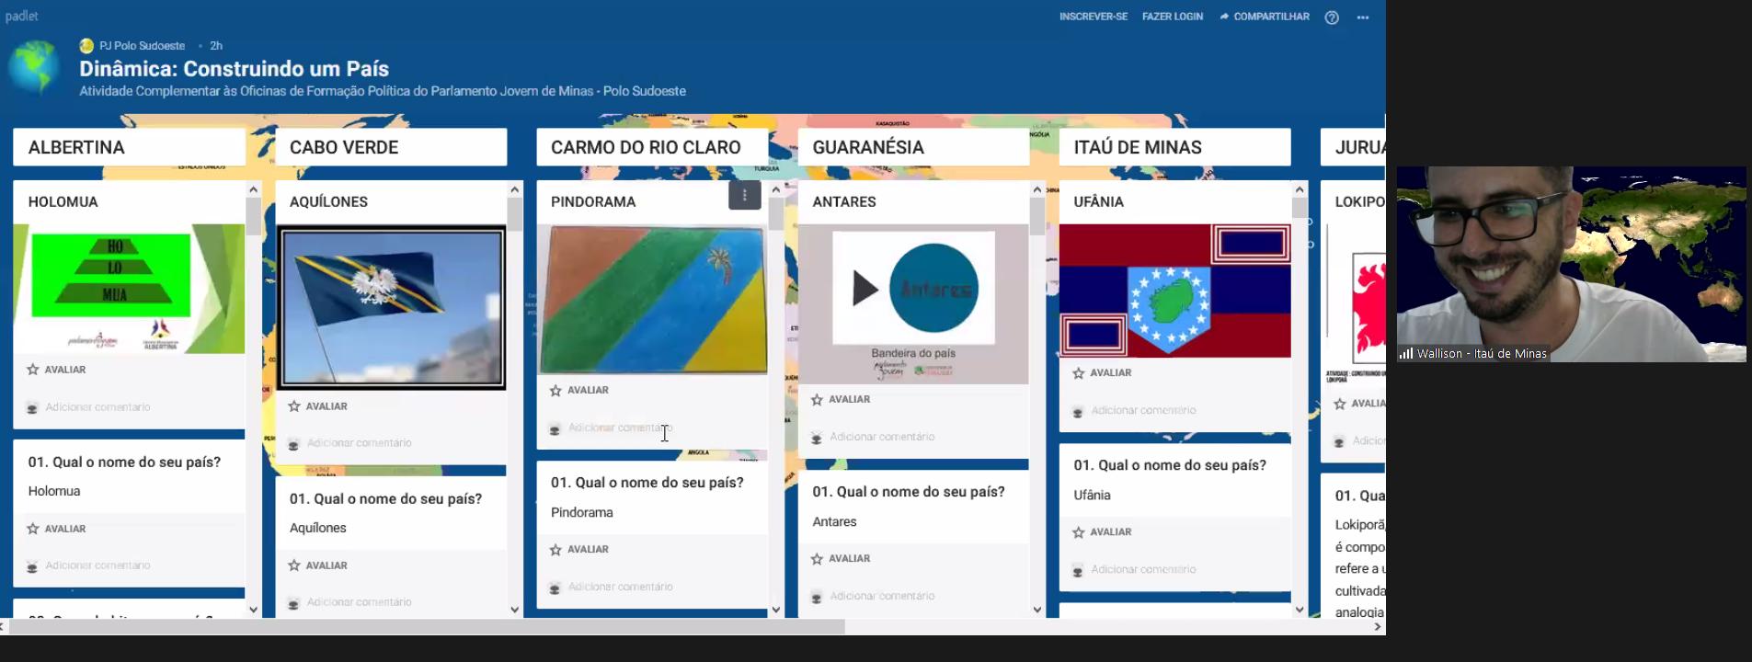Click star icon on Ufânia flag post
1752x662 pixels.
click(1079, 373)
